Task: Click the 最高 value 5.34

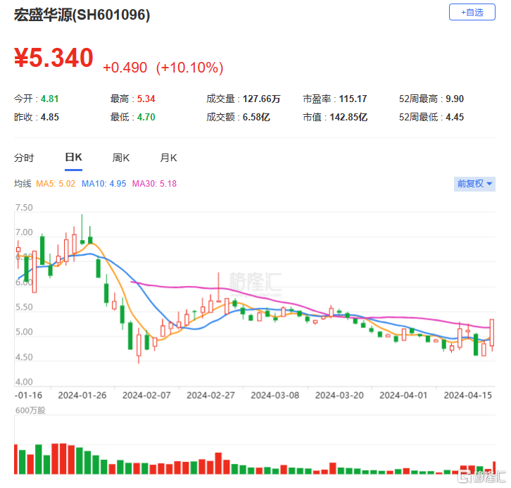Action: [146, 99]
